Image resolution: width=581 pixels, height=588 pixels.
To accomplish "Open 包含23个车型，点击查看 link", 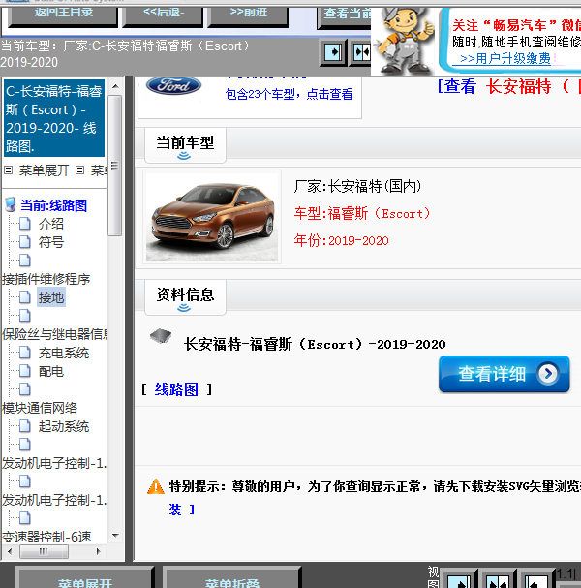I will (x=289, y=94).
